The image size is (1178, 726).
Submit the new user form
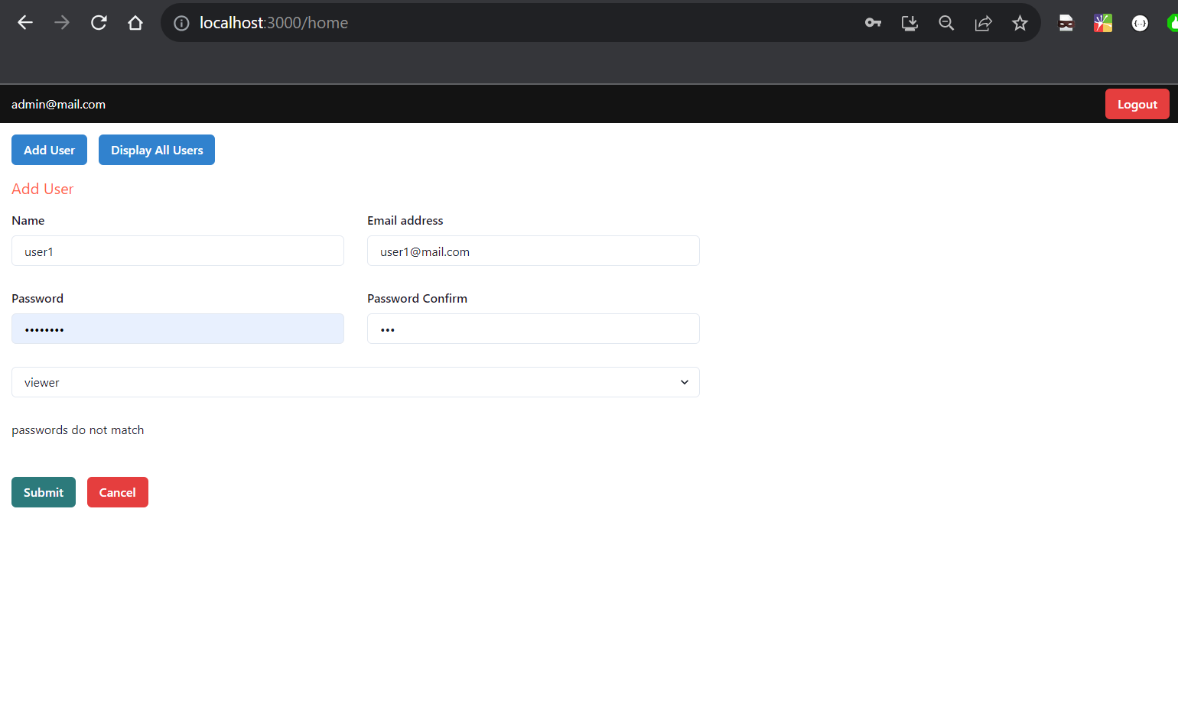click(x=44, y=492)
